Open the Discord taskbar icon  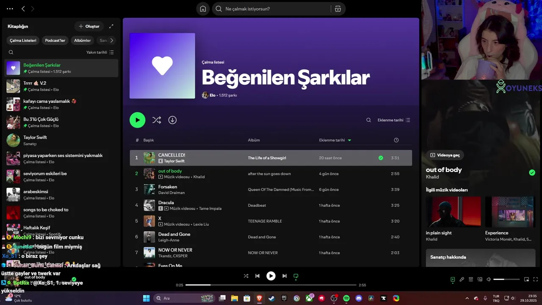point(359,298)
